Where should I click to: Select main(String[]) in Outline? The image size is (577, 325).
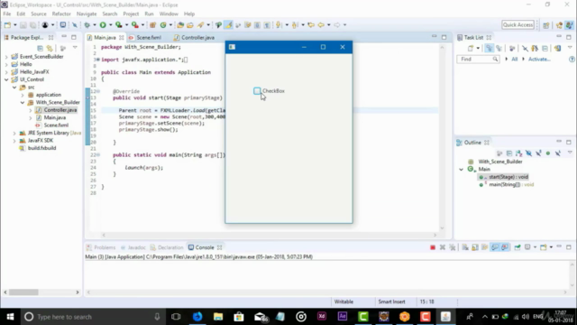[511, 184]
